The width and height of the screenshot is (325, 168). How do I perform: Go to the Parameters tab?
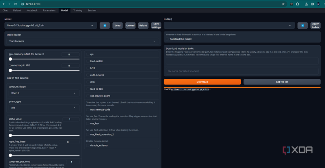point(49,10)
